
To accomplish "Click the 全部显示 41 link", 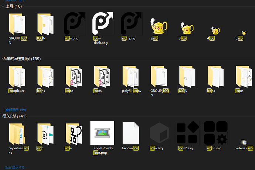I will 14,167.
